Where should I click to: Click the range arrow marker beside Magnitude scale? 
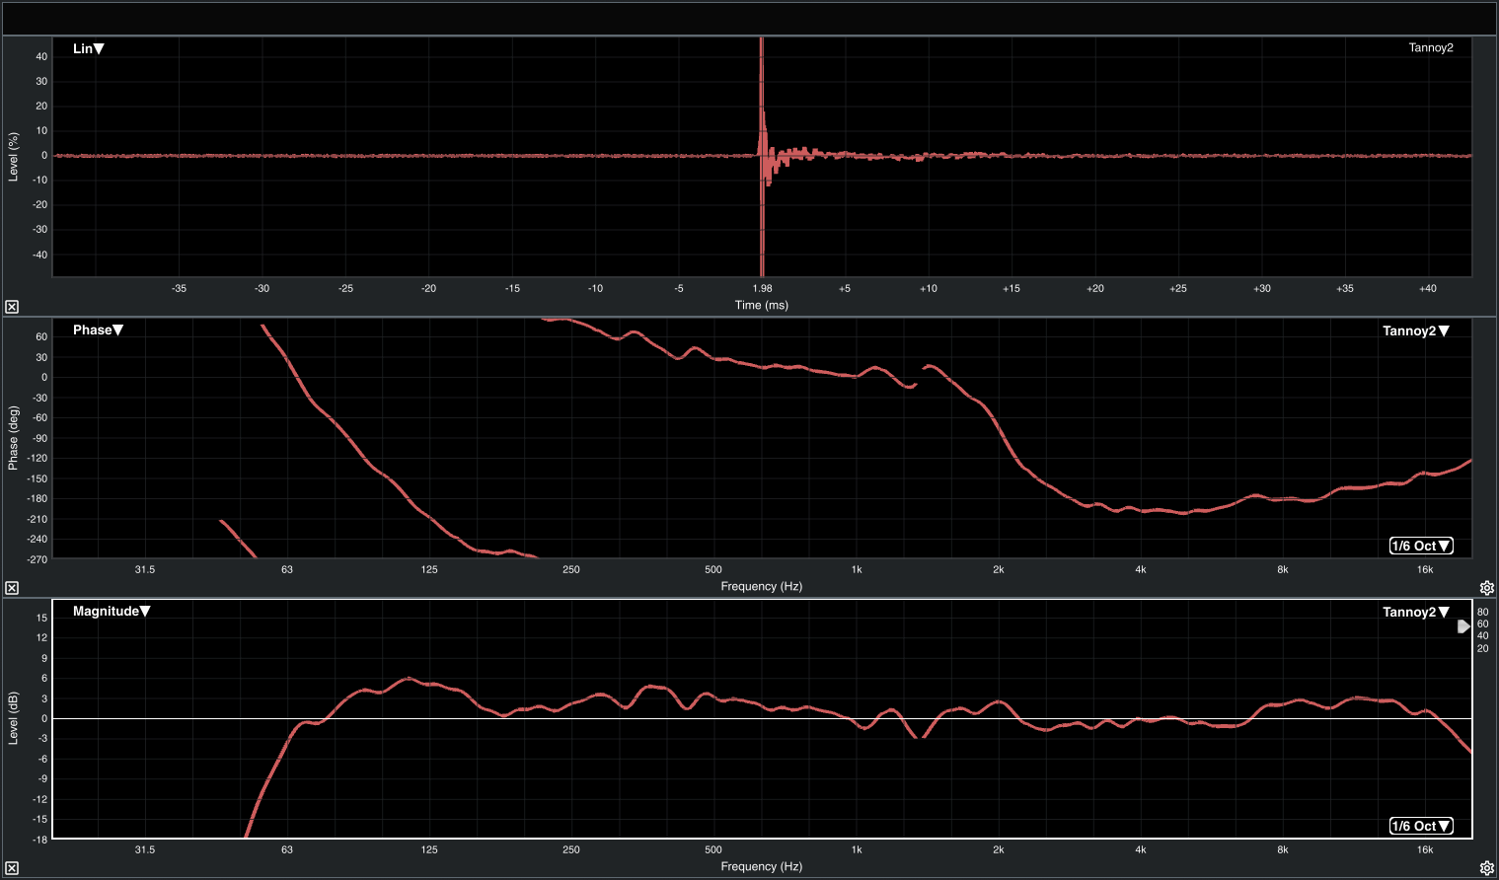[1463, 626]
